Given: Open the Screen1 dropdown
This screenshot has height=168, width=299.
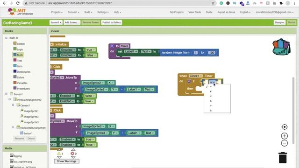Looking at the screenshot, I should click(56, 22).
